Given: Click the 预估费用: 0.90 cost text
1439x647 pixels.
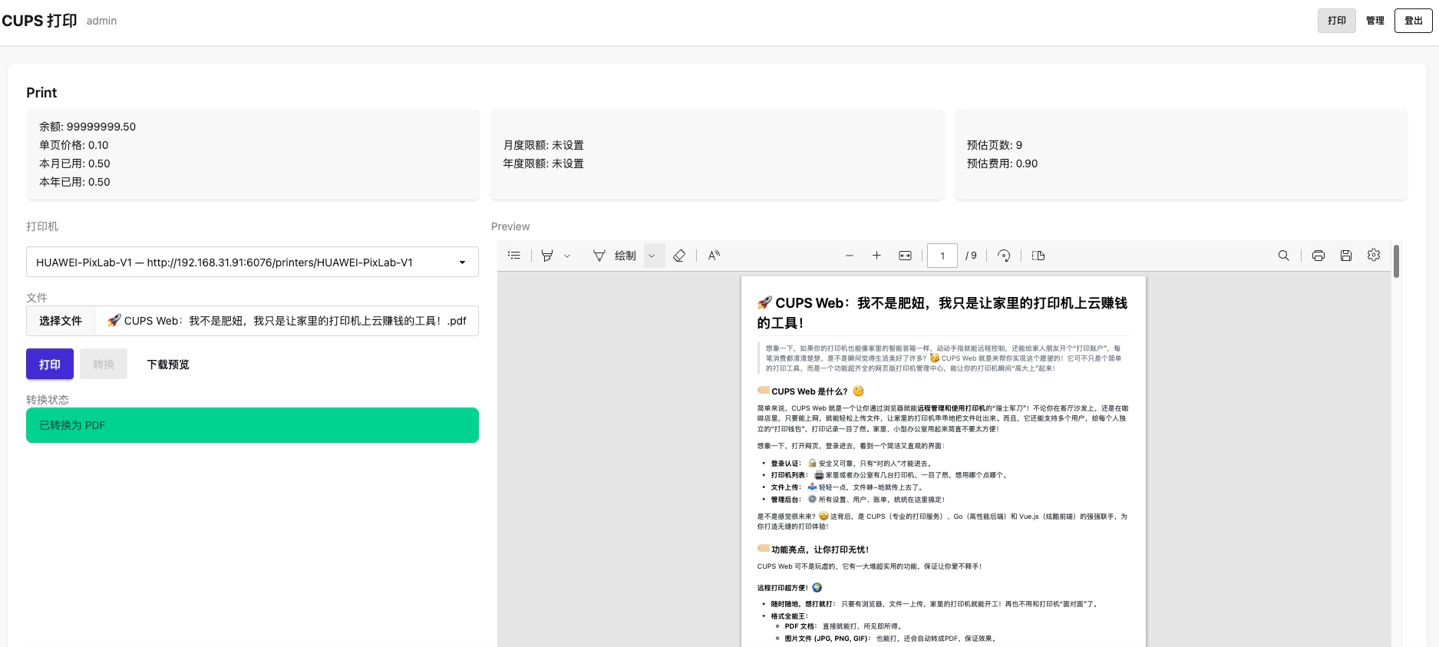Looking at the screenshot, I should tap(1002, 163).
